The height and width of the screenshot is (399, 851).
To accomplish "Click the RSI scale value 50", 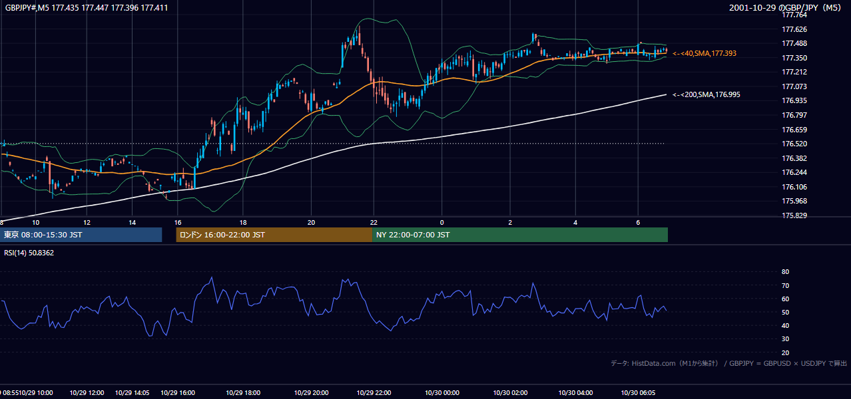I will (x=785, y=312).
